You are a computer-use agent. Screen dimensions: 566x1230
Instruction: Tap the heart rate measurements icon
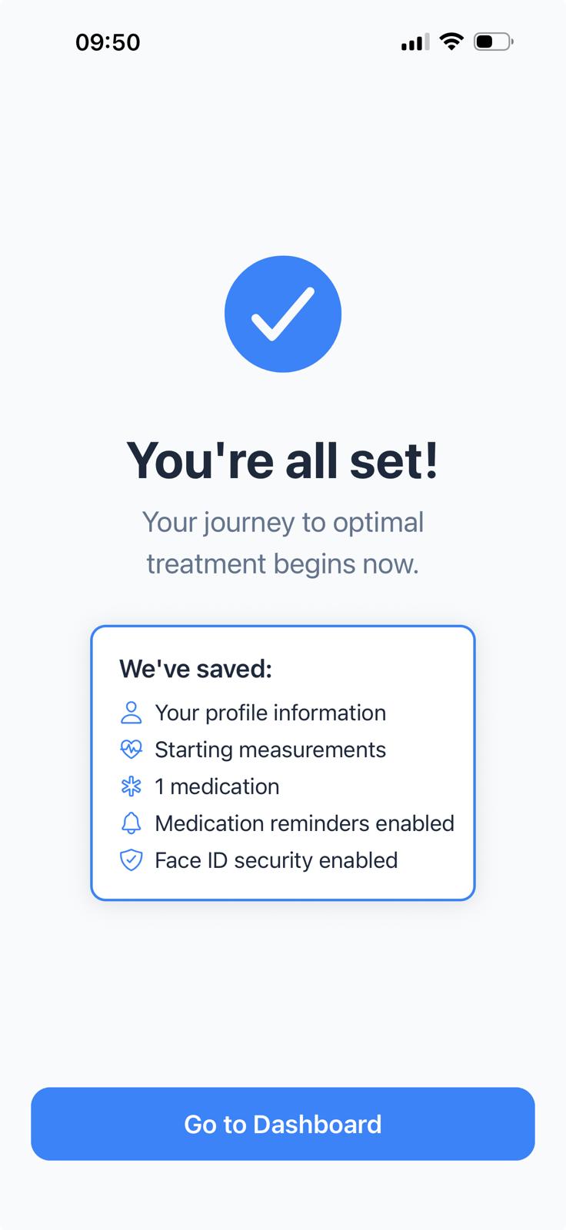[132, 750]
